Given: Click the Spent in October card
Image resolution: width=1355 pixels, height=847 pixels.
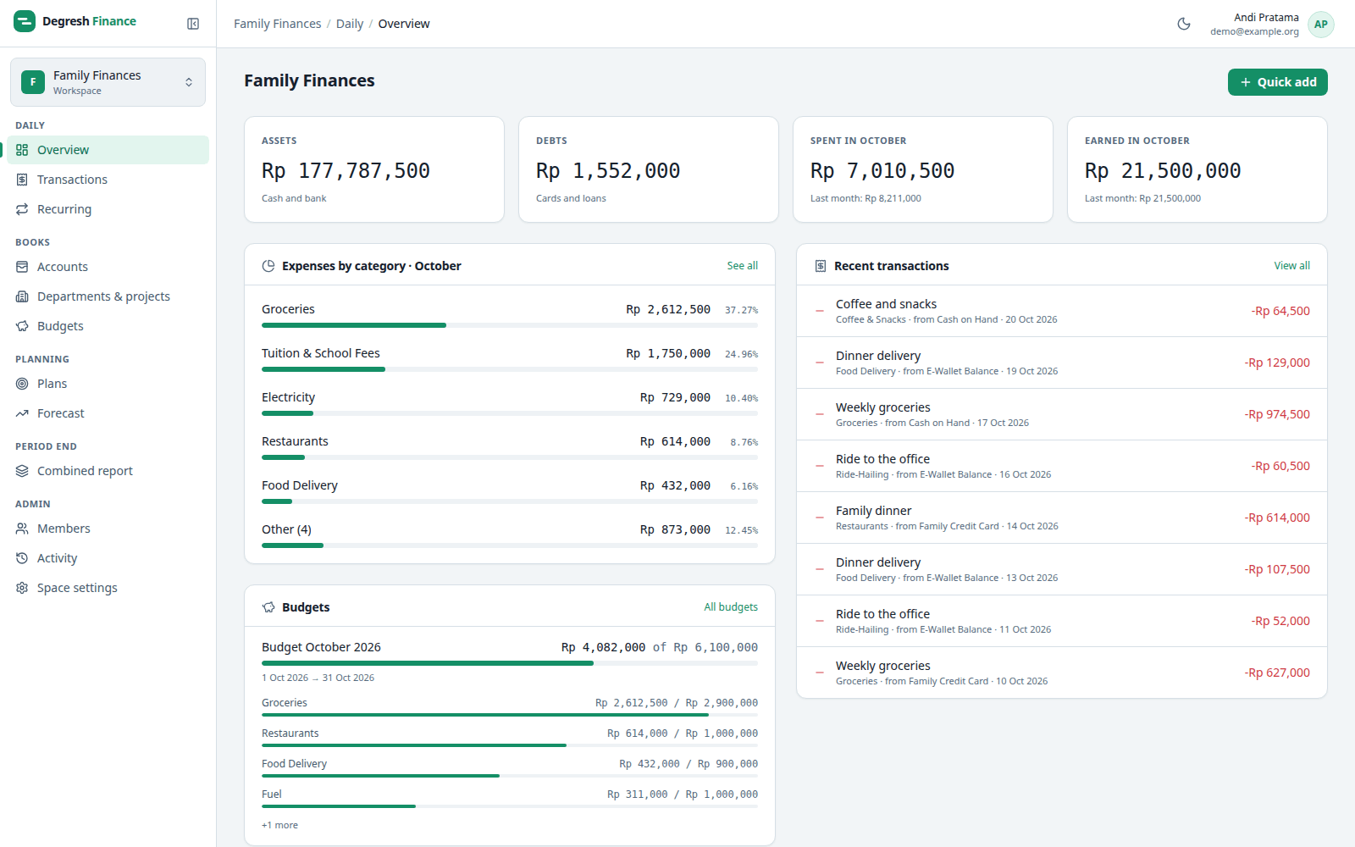Looking at the screenshot, I should pyautogui.click(x=923, y=169).
